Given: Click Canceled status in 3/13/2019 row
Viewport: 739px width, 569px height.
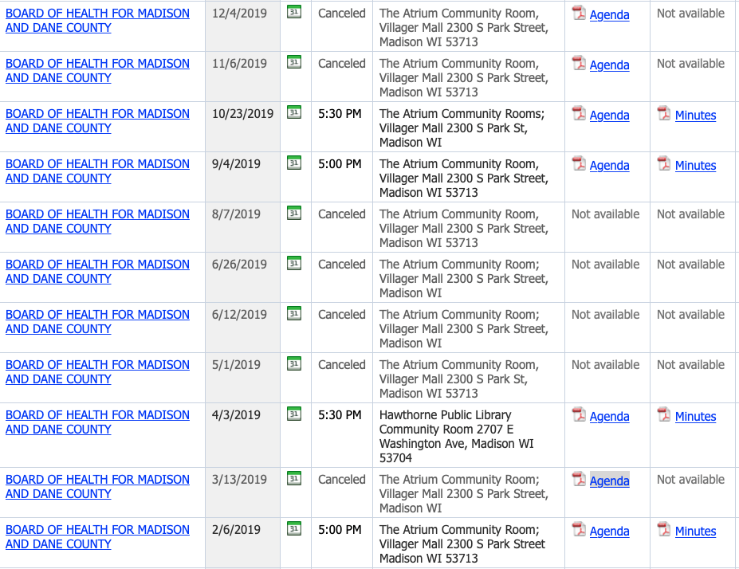Looking at the screenshot, I should point(342,480).
